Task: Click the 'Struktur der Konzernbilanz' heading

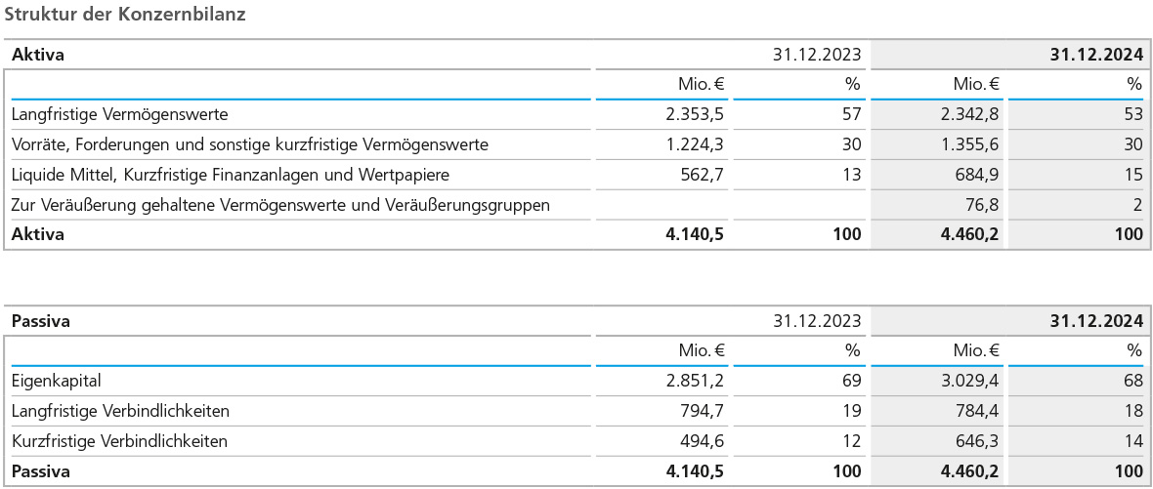Action: pos(126,14)
